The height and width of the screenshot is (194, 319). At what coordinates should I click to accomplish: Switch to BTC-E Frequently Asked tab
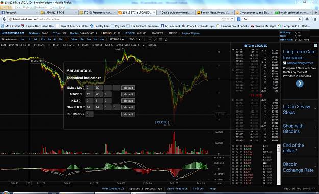(x=97, y=13)
